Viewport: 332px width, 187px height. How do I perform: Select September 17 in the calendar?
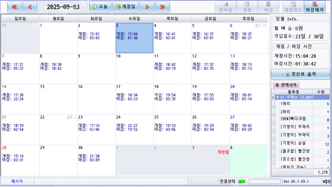134,99
